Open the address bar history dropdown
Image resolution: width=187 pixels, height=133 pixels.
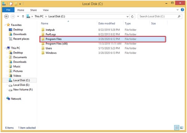[x=128, y=16]
